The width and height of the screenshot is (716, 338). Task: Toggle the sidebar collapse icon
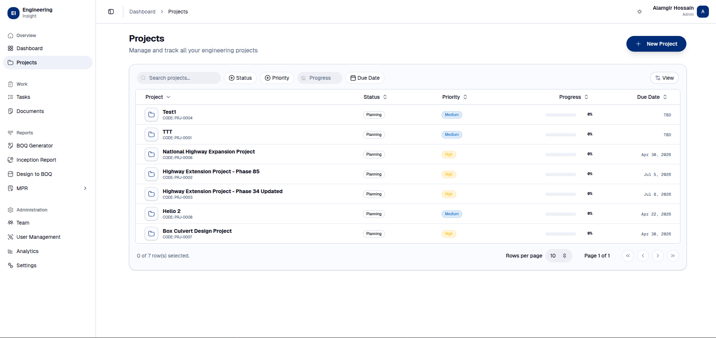111,12
